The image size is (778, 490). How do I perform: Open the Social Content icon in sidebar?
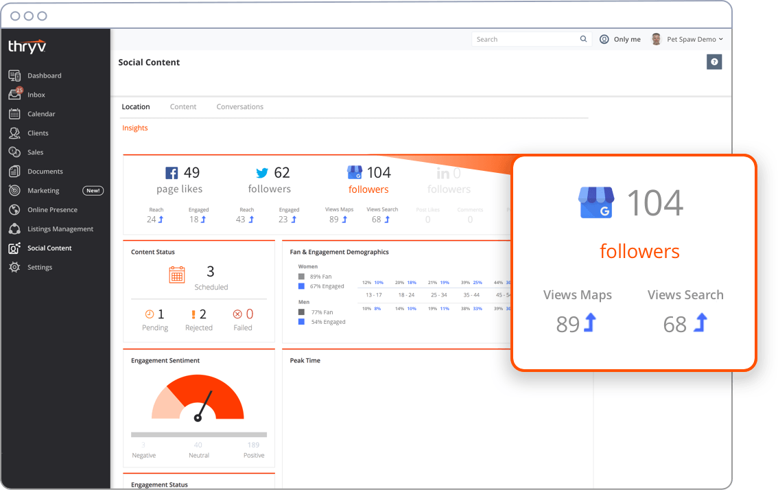point(14,248)
